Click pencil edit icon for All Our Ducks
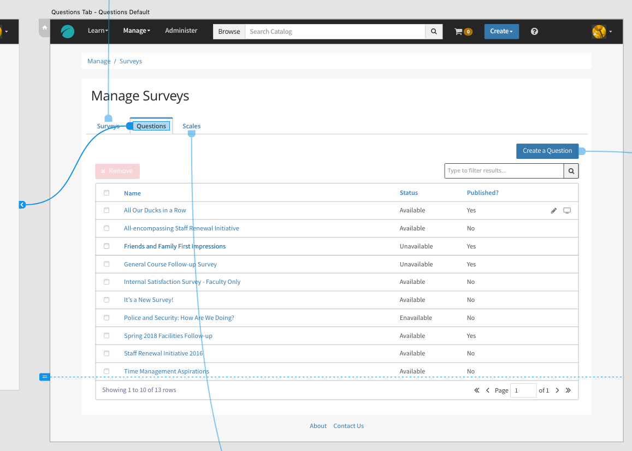Image resolution: width=632 pixels, height=451 pixels. click(553, 211)
